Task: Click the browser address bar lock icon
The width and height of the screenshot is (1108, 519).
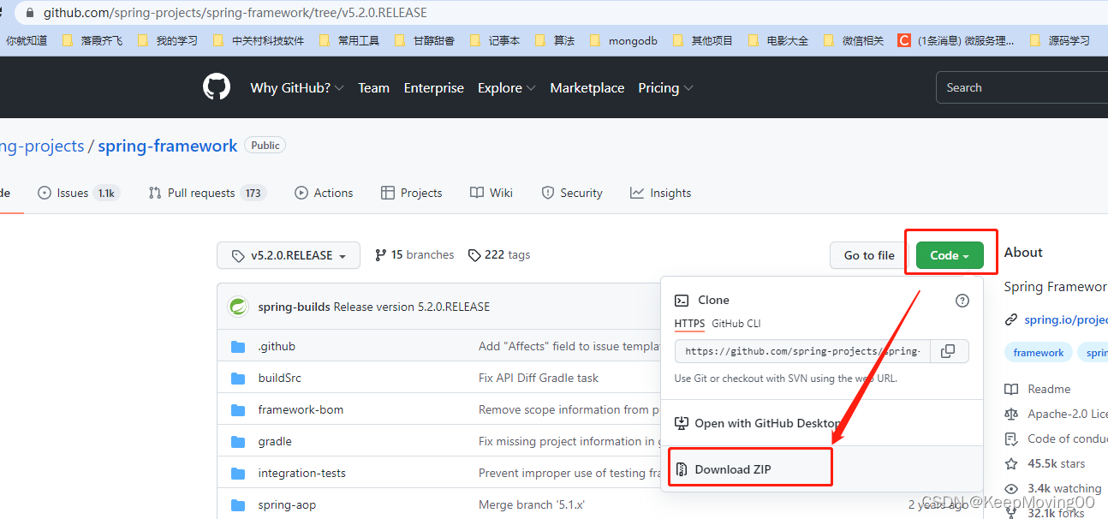Action: 32,13
